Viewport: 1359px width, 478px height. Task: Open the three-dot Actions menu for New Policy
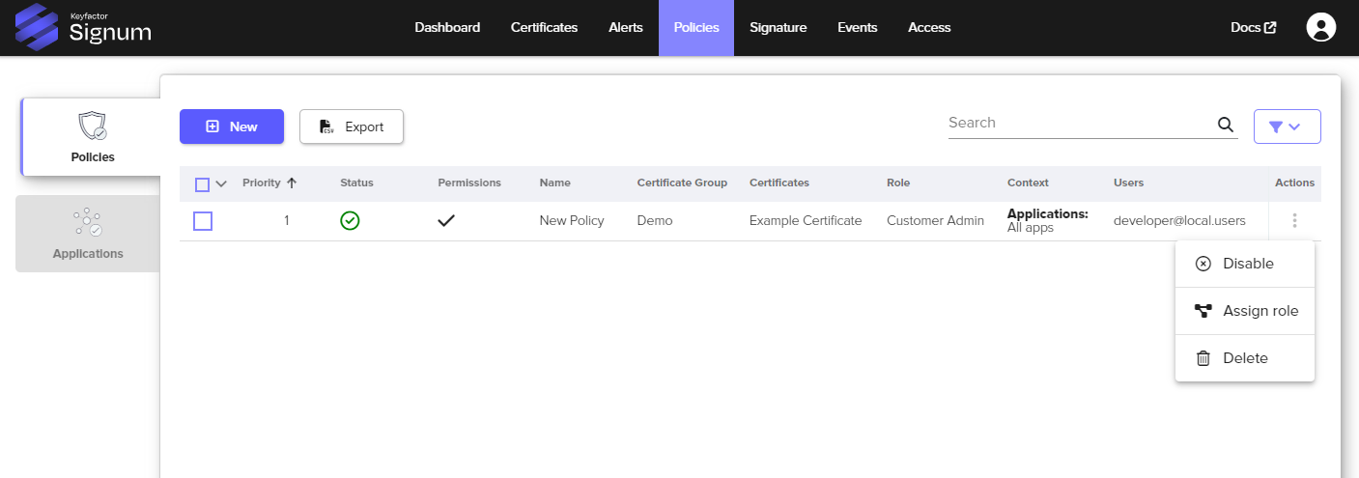click(1294, 221)
